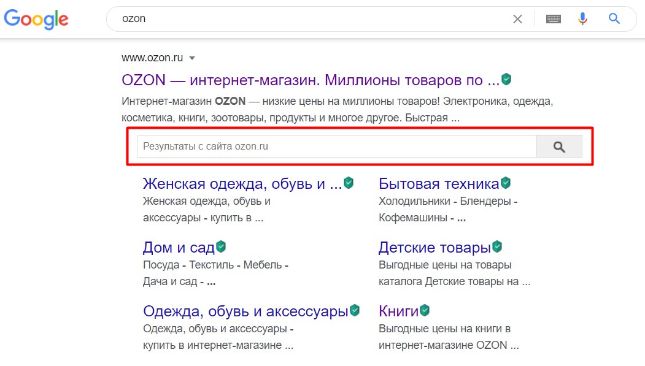Click shield badge beside Детские товары
This screenshot has height=366, width=645.
pos(497,246)
